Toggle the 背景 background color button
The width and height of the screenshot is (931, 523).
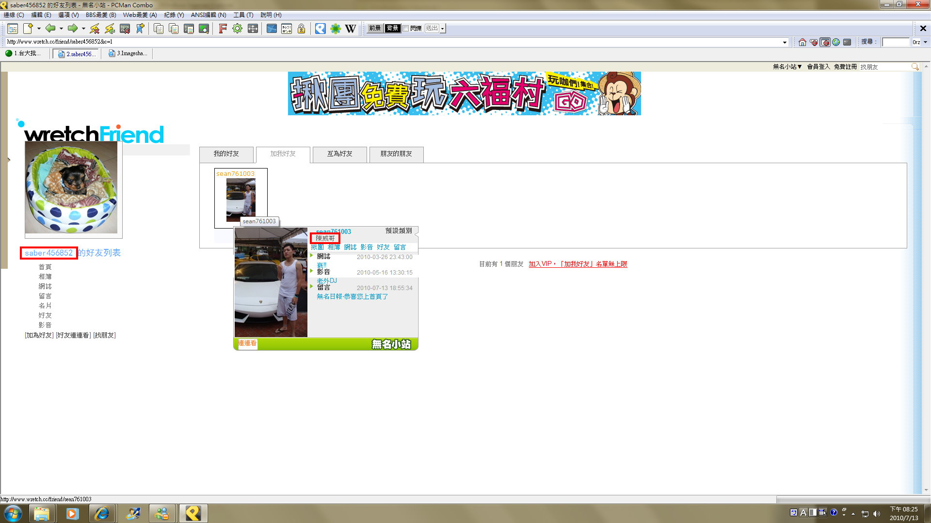[x=392, y=28]
